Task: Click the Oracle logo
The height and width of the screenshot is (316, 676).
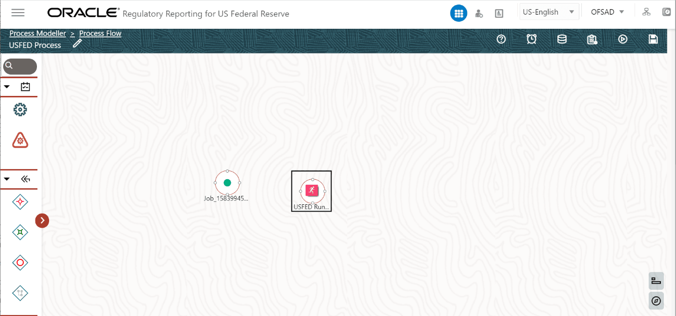Action: (83, 13)
